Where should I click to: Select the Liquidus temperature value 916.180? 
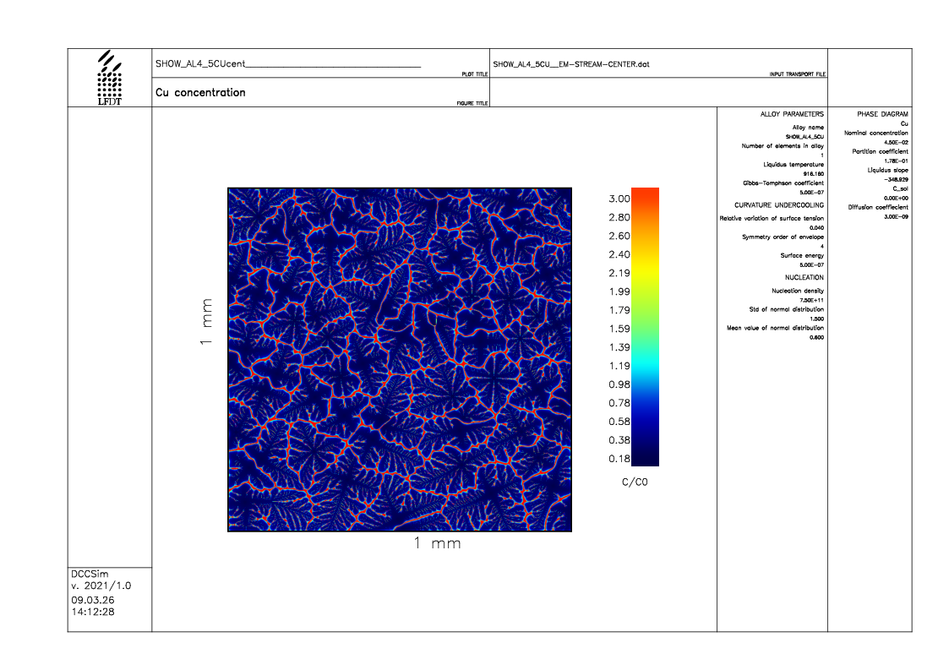813,173
